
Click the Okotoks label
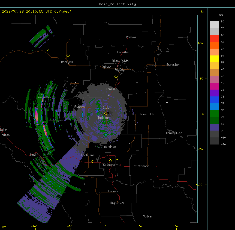tap(112, 191)
